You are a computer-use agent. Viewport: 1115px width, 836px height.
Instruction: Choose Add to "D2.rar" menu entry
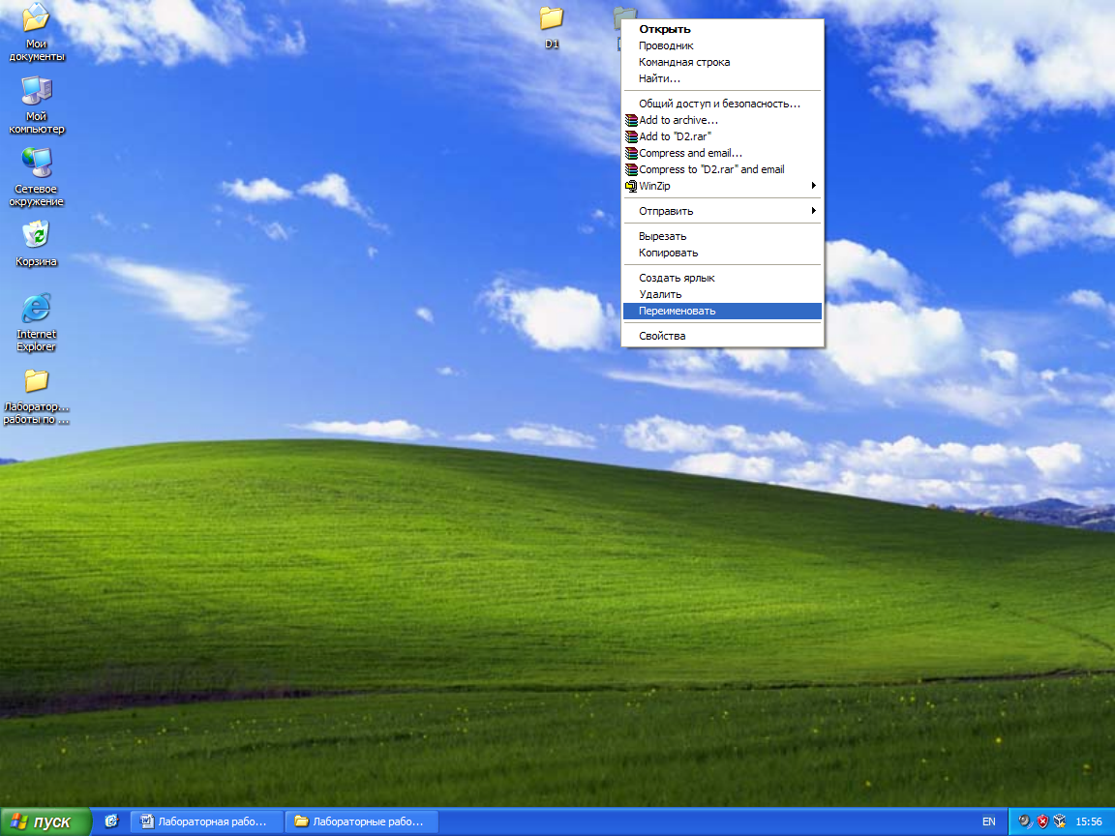click(x=722, y=136)
